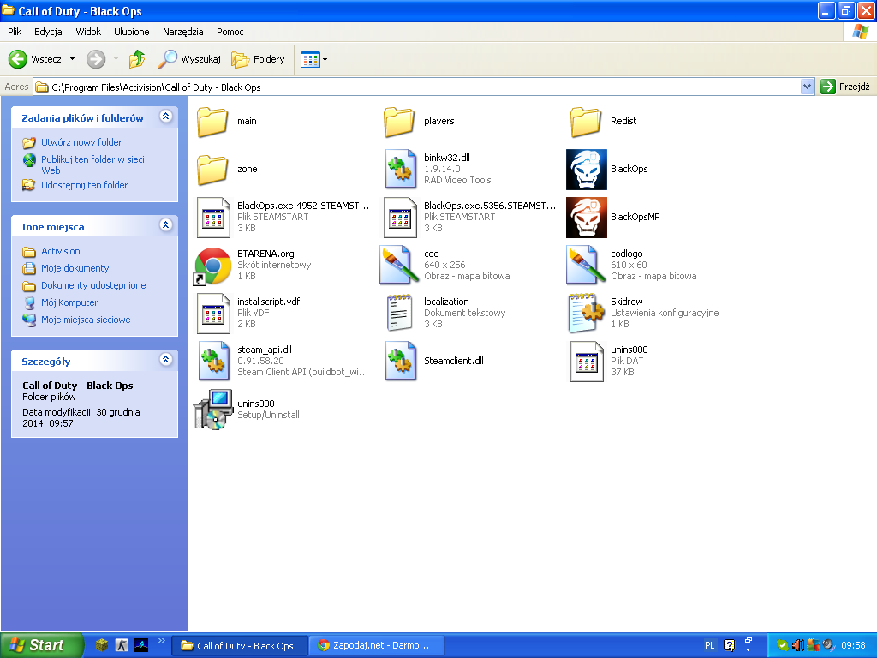Open the main folder icon
The height and width of the screenshot is (658, 877).
click(x=212, y=122)
